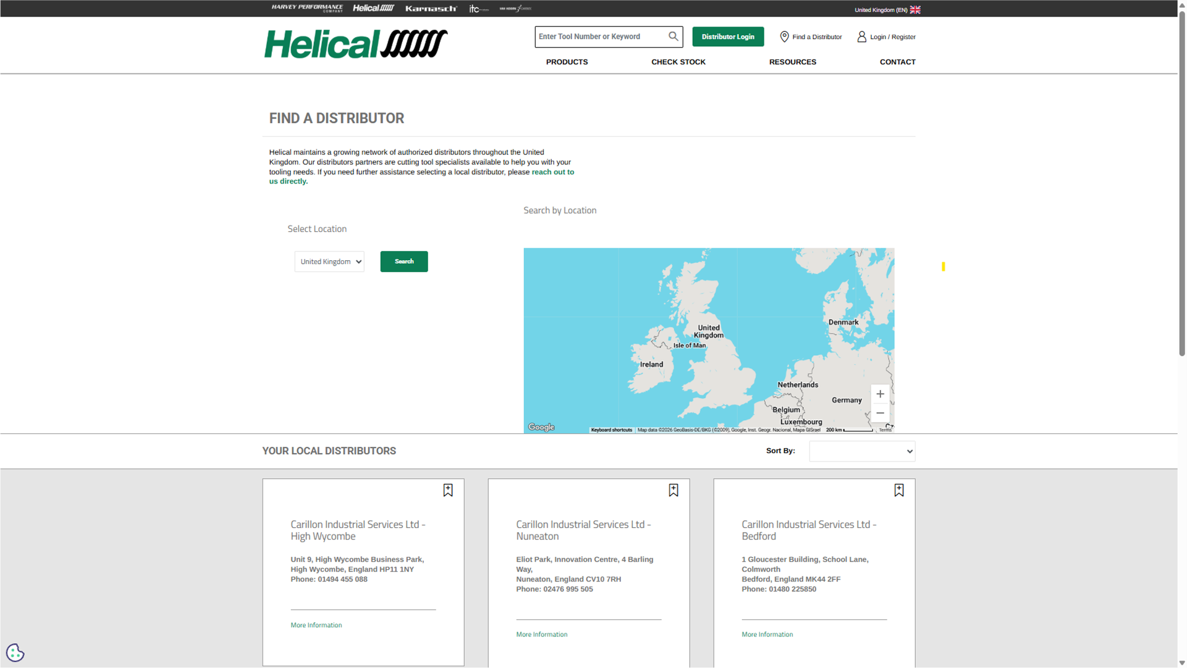1187x668 pixels.
Task: Expand the Sort By dropdown
Action: (862, 451)
